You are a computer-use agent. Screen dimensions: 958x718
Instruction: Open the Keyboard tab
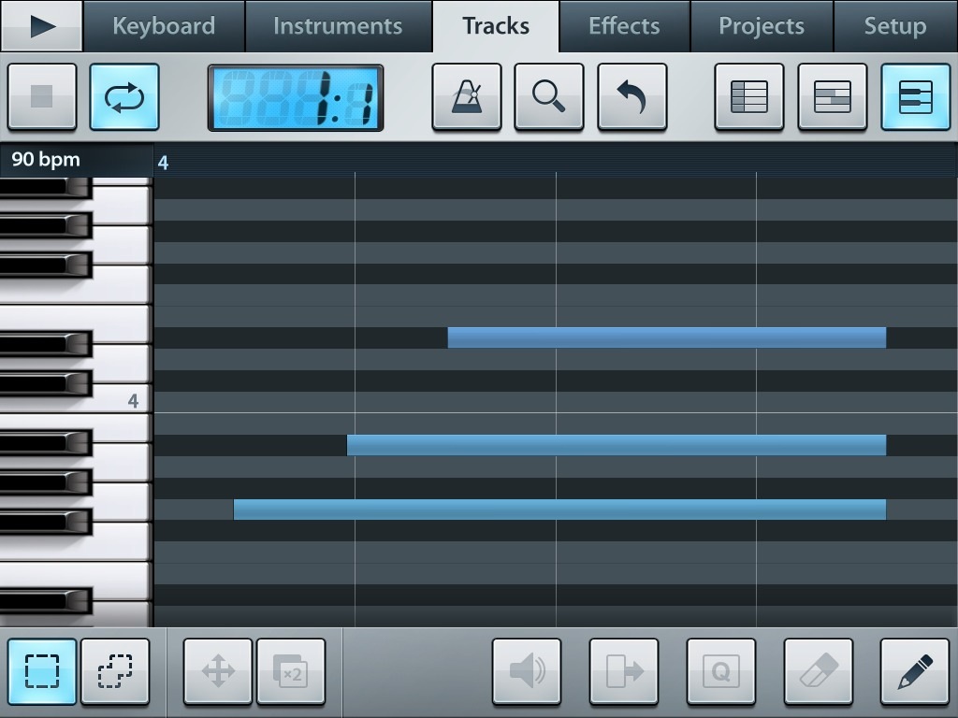pos(164,25)
